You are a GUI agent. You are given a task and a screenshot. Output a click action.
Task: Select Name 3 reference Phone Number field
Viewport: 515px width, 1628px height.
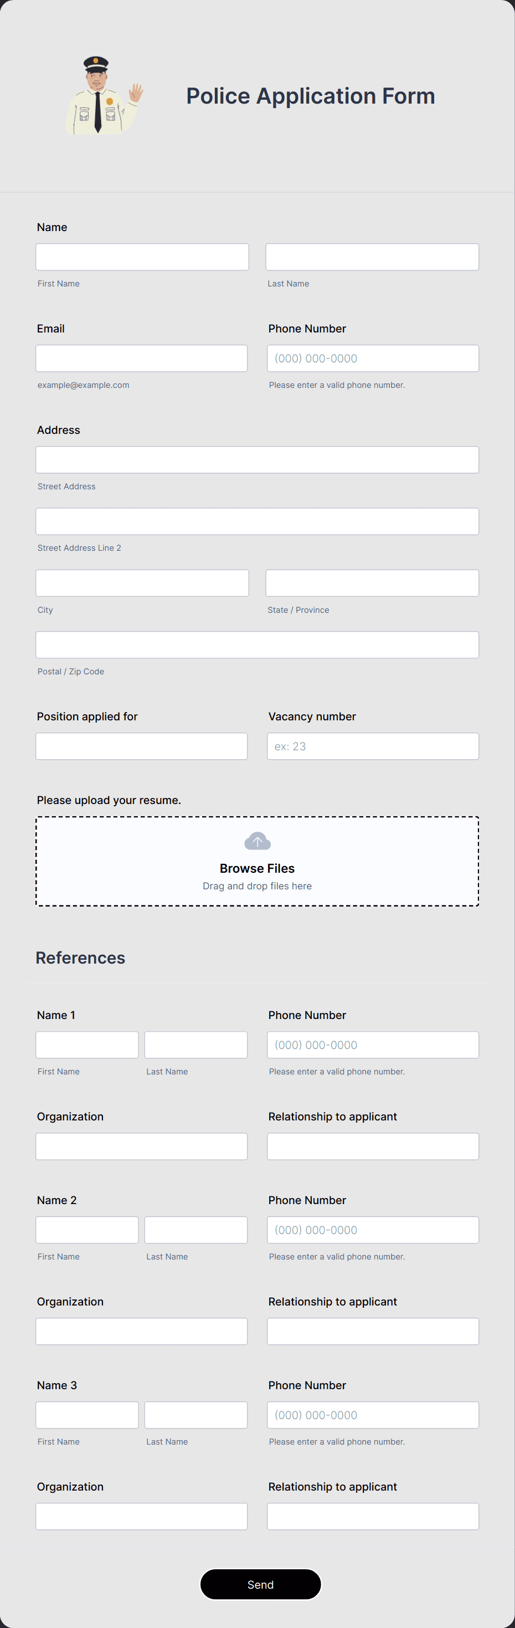(x=373, y=1415)
